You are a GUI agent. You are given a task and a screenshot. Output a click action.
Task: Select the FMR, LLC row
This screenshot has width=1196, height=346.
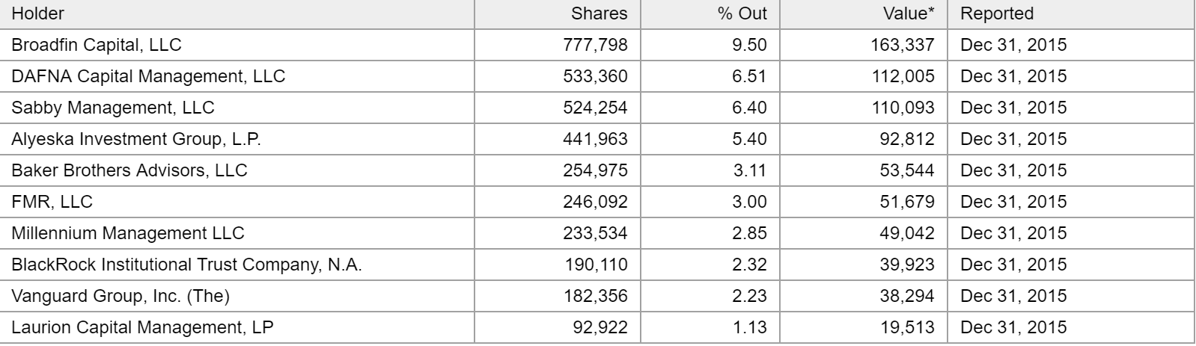(52, 202)
